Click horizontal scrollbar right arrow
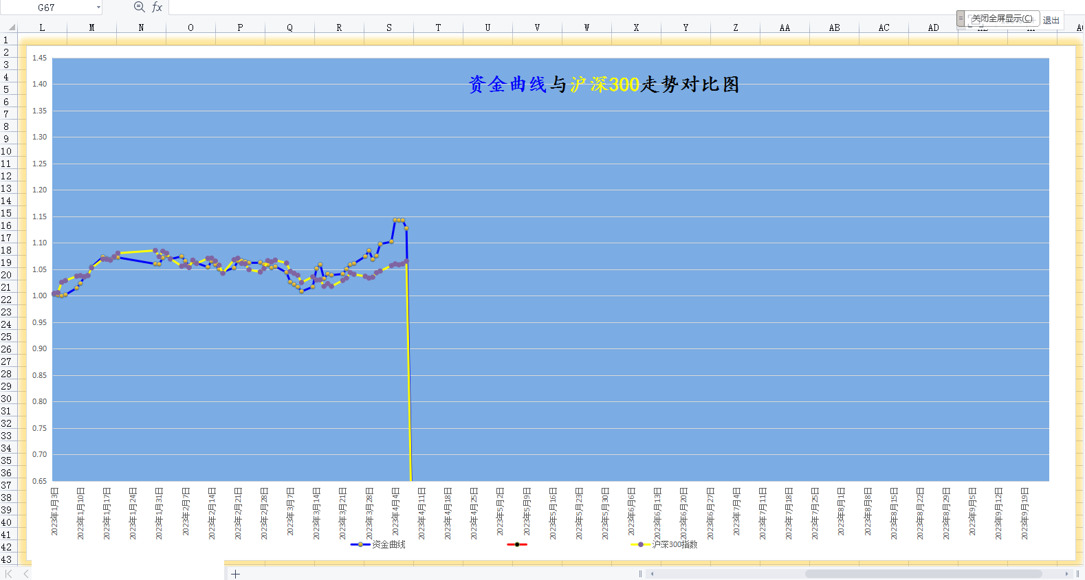Screen dimensions: 1085x580 pos(1066,574)
